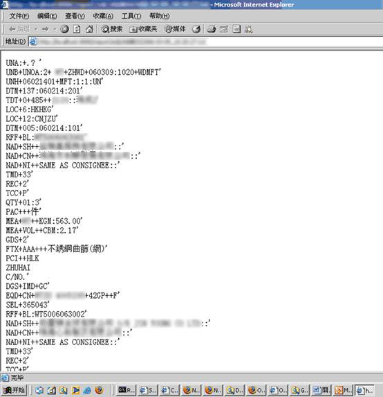Click the Mail toolbar icon
383x397 pixels.
point(212,29)
